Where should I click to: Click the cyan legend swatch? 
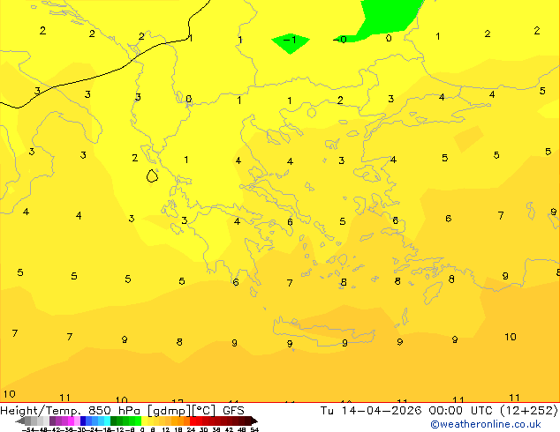[x=107, y=421]
